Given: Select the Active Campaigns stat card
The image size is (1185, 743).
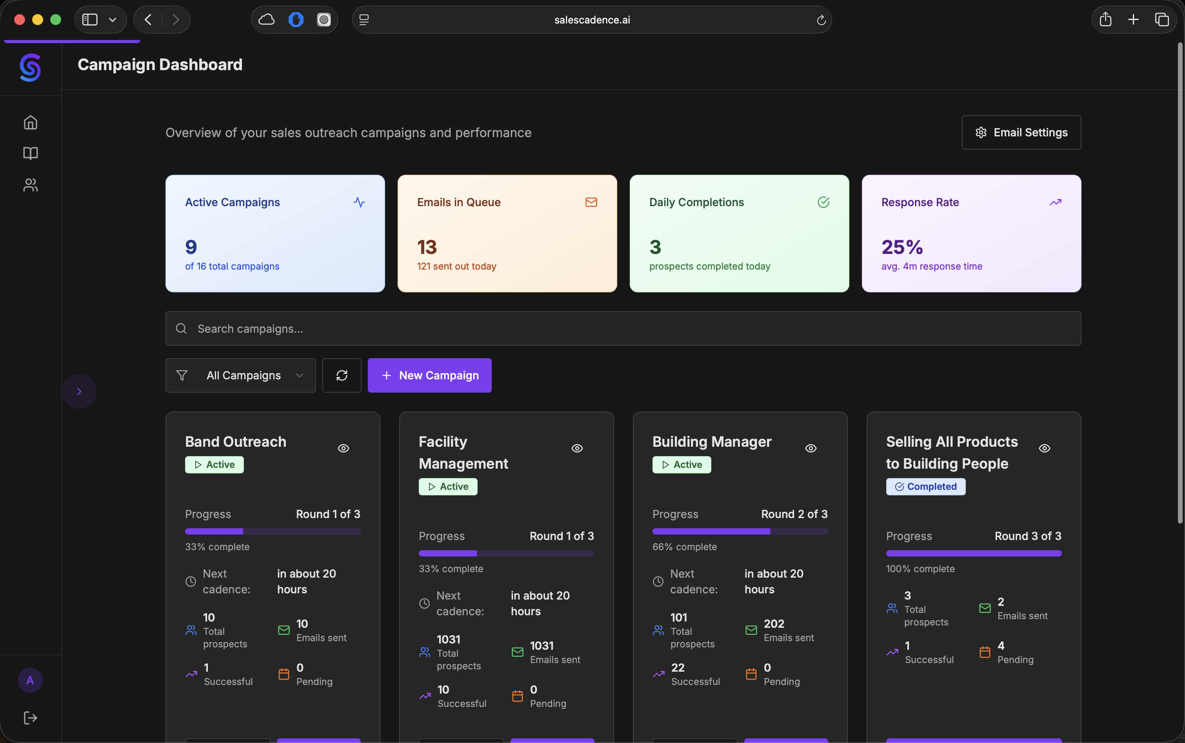Looking at the screenshot, I should [x=275, y=234].
